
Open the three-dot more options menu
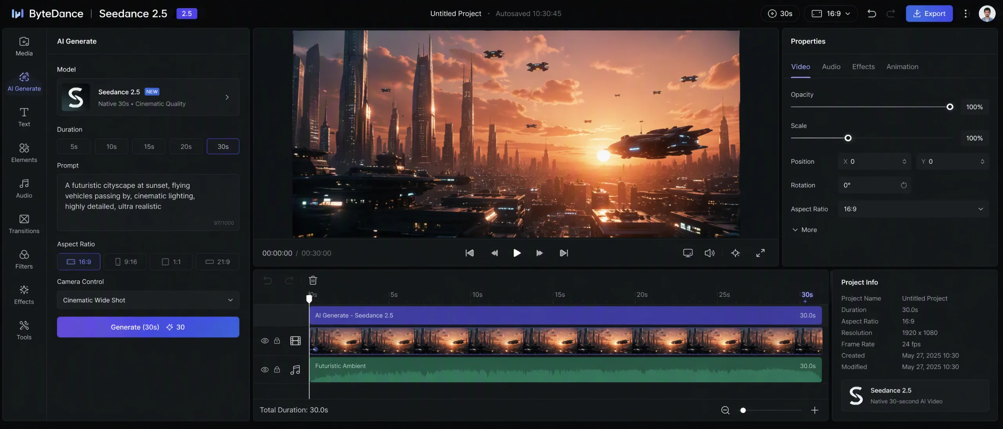coord(965,14)
